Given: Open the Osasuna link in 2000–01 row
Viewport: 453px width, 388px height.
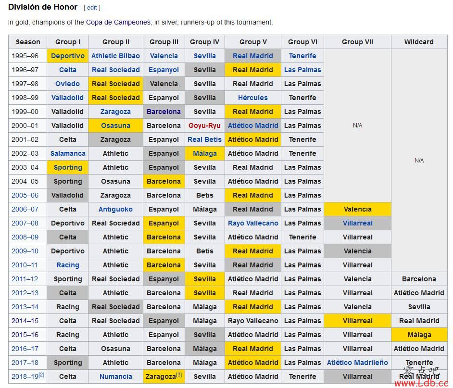Looking at the screenshot, I should (x=115, y=125).
